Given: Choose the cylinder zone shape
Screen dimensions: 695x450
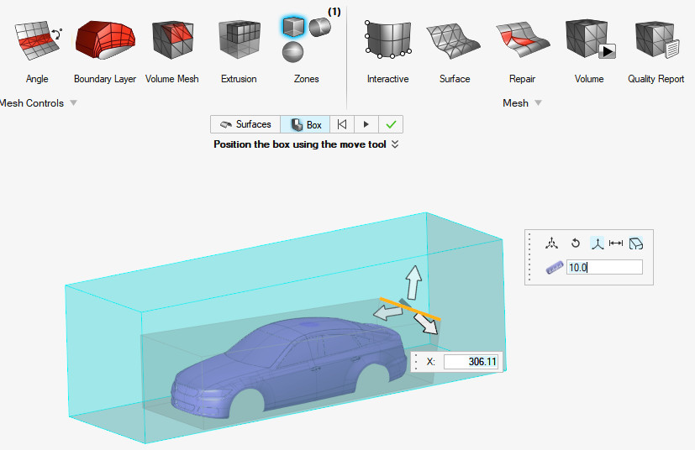Looking at the screenshot, I should pyautogui.click(x=319, y=28).
